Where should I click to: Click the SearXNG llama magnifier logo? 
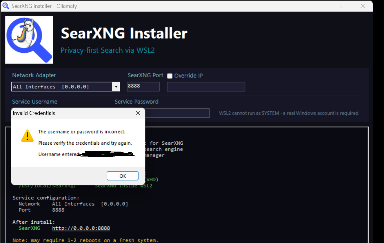(x=29, y=40)
